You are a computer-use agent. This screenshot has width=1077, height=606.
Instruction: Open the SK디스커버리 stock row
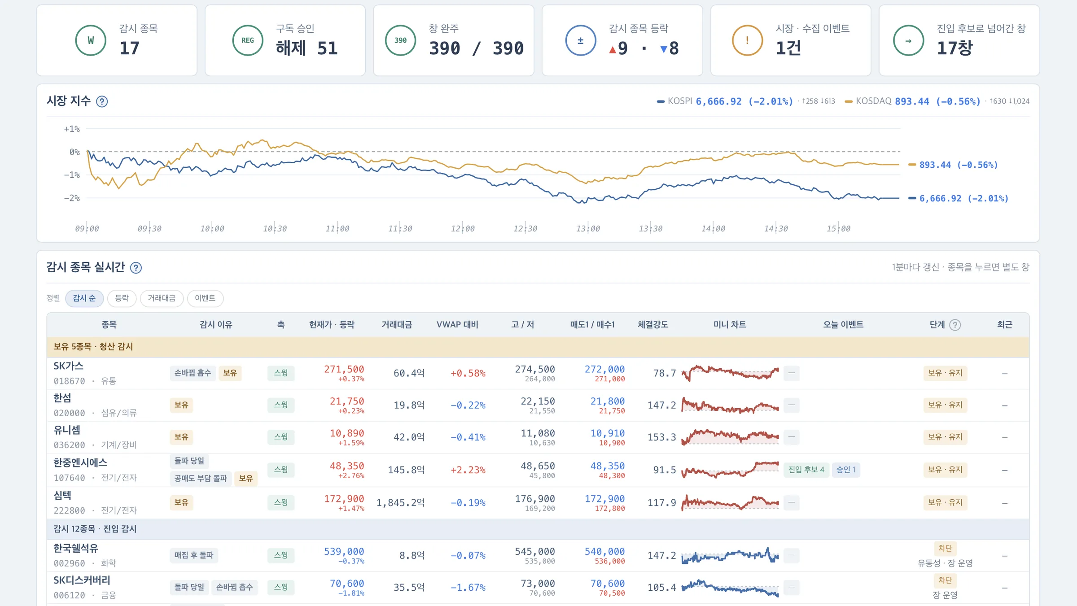click(x=538, y=587)
